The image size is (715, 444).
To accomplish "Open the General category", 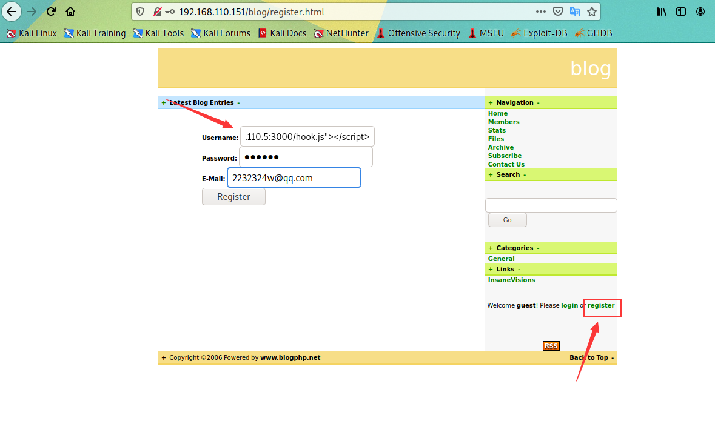I will 501,259.
